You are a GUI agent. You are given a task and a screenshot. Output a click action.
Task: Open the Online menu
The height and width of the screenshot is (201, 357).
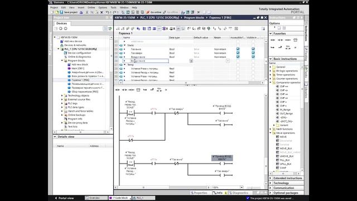pyautogui.click(x=91, y=7)
